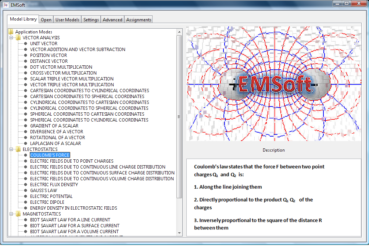This screenshot has width=369, height=246.
Task: Click the Application Modes folder icon
Action: click(11, 32)
